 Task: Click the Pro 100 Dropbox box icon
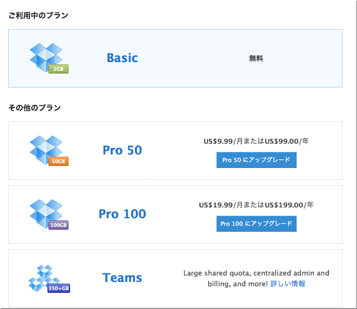tap(46, 213)
